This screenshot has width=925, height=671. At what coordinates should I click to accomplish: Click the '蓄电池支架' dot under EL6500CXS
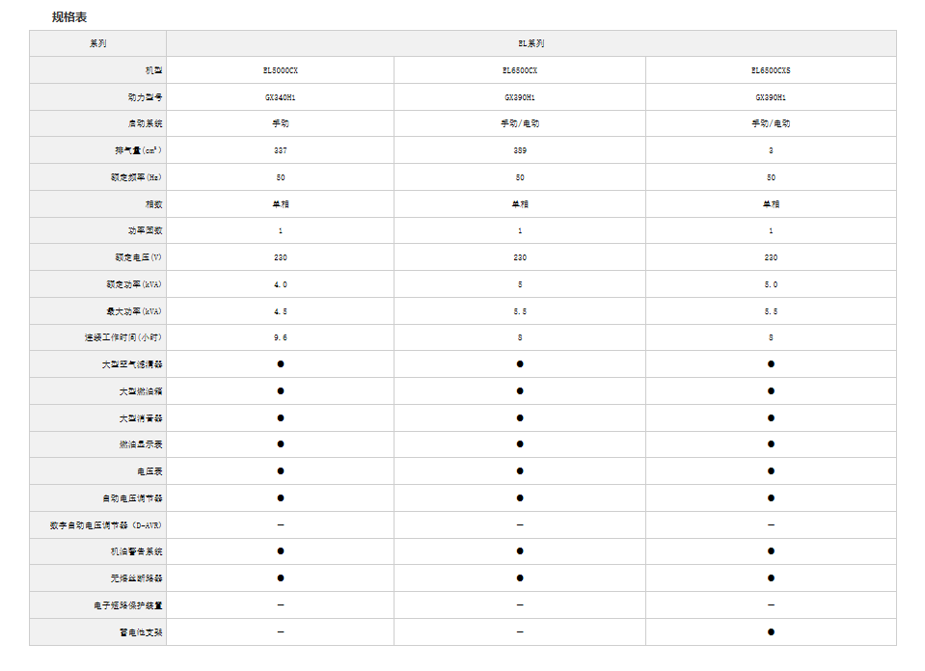coord(771,632)
